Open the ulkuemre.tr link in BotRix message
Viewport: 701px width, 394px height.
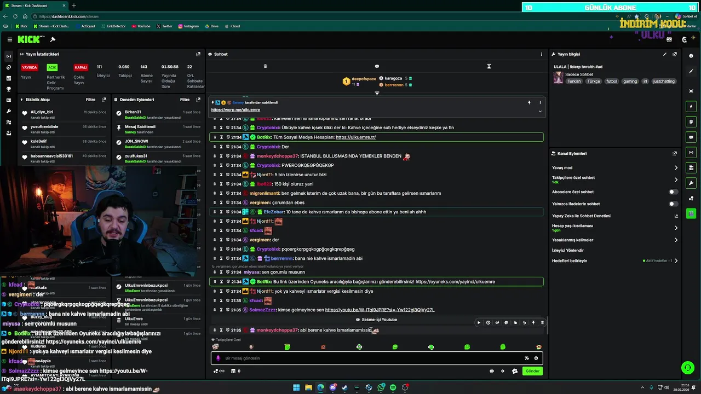[355, 137]
